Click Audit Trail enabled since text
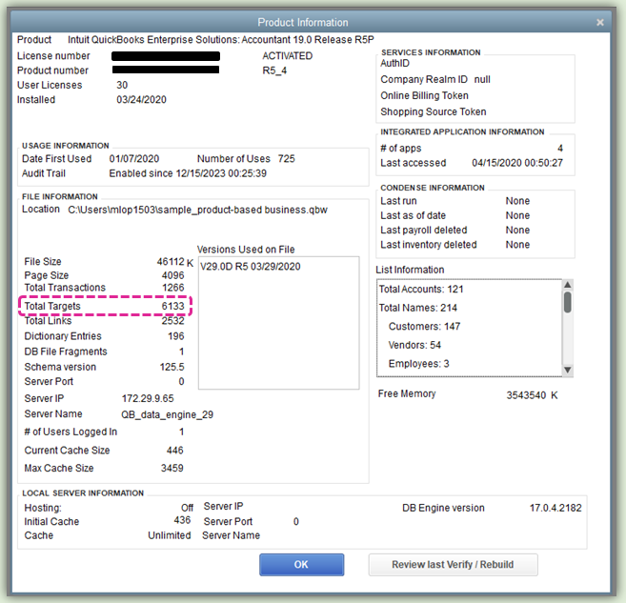 (x=188, y=173)
